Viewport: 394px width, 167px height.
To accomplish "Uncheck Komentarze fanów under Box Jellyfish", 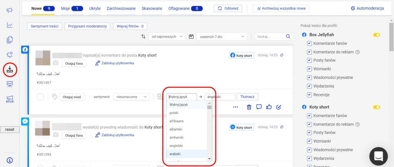I will pos(309,43).
